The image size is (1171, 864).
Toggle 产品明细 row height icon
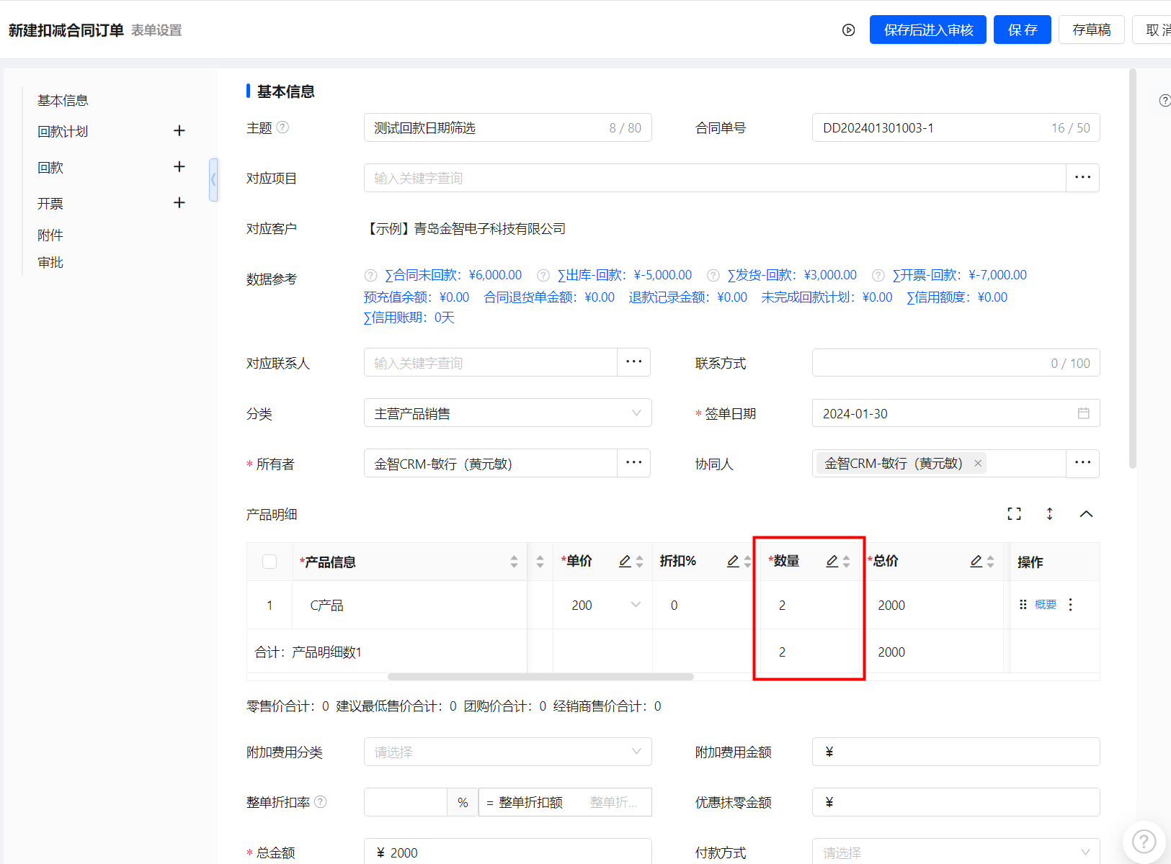[1049, 513]
